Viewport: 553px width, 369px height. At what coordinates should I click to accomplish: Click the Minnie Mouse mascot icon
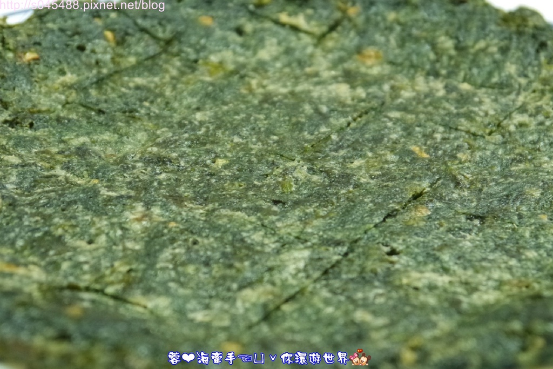click(x=355, y=359)
